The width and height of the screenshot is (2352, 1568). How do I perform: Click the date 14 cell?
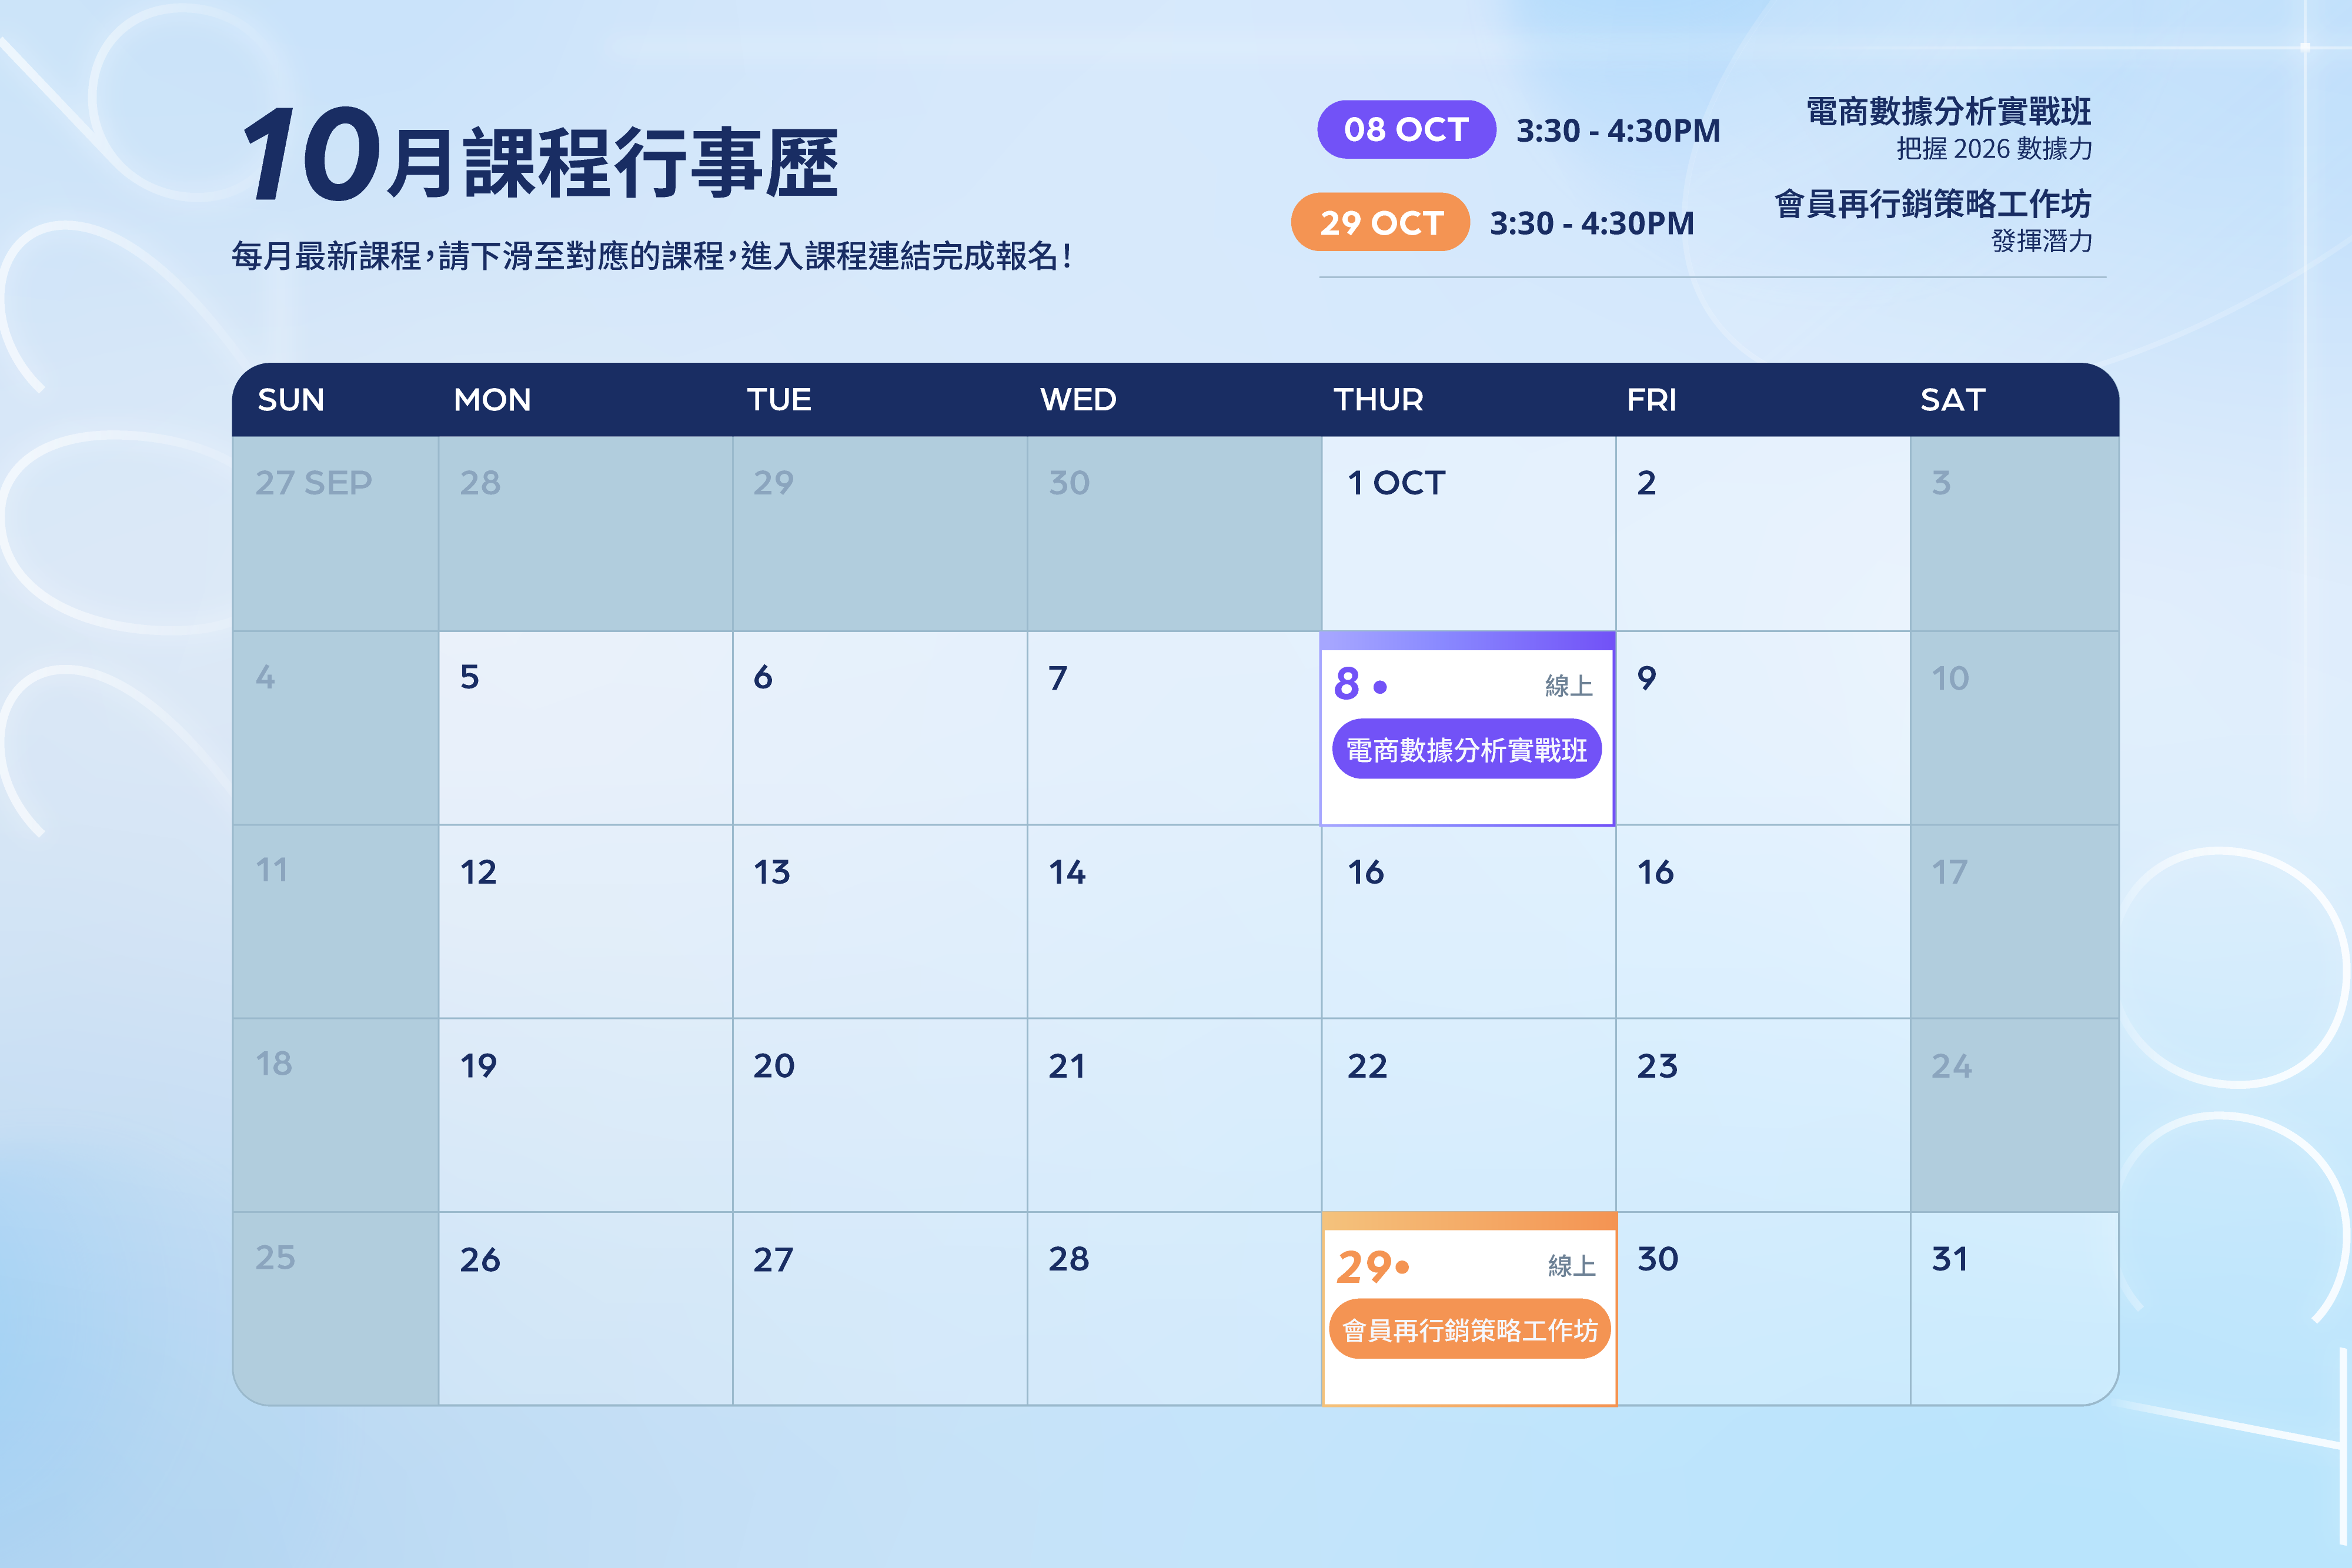[x=1174, y=922]
